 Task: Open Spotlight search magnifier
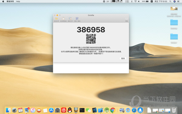coord(170,2)
